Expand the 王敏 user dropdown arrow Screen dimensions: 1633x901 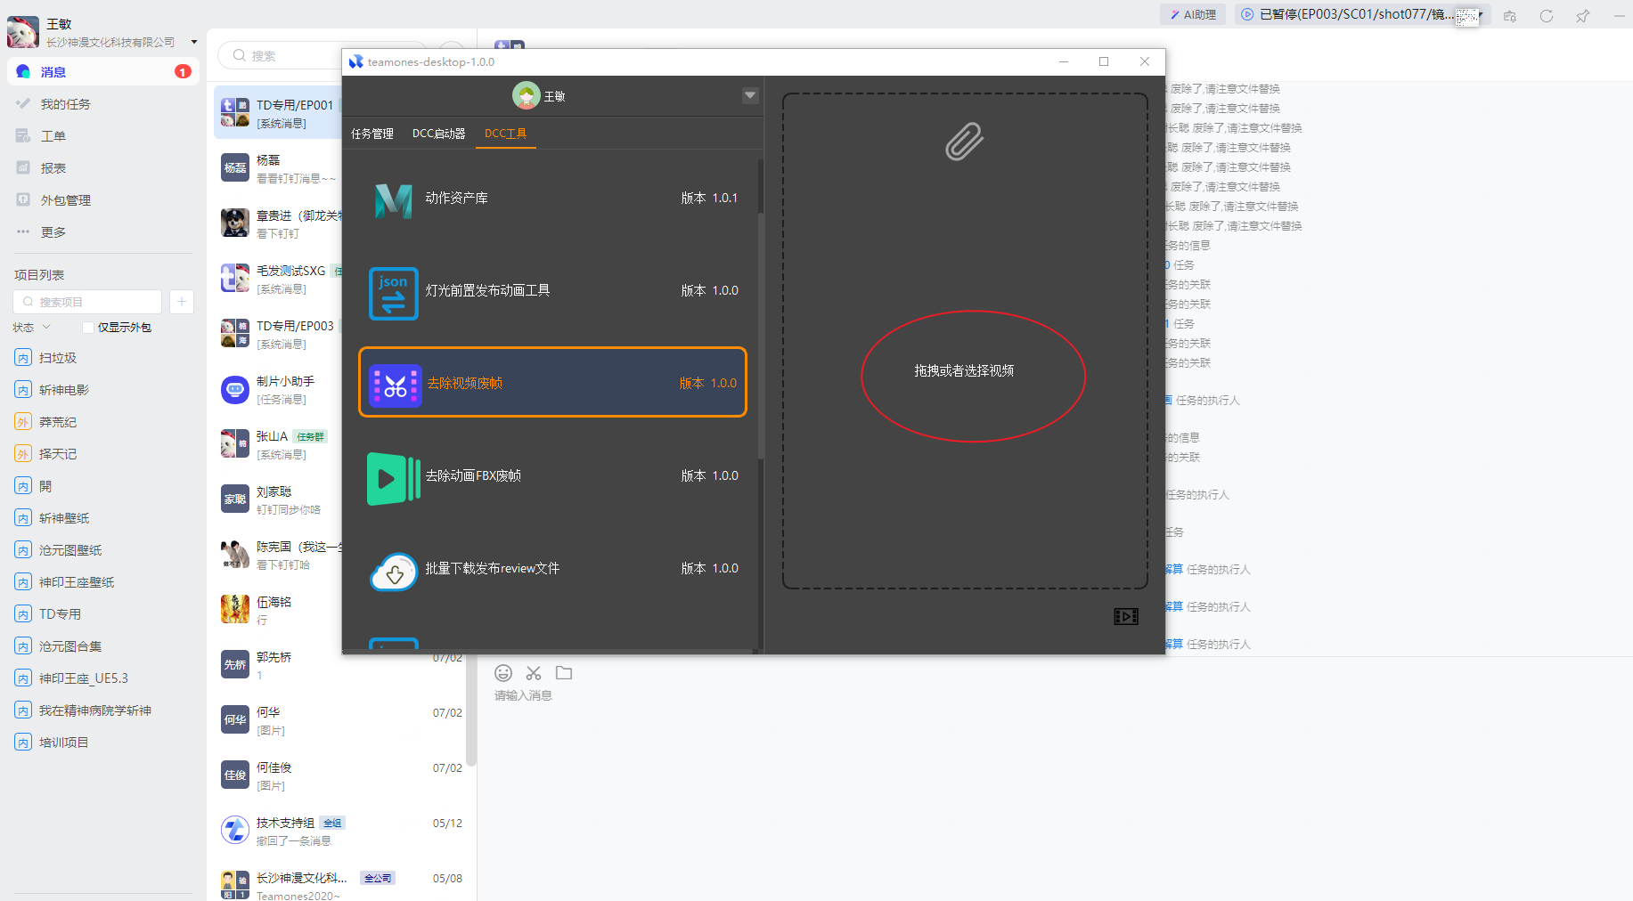coord(750,95)
